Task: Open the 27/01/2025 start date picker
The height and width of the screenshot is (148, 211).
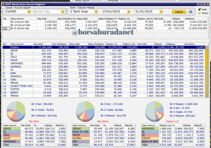Action: pyautogui.click(x=128, y=12)
